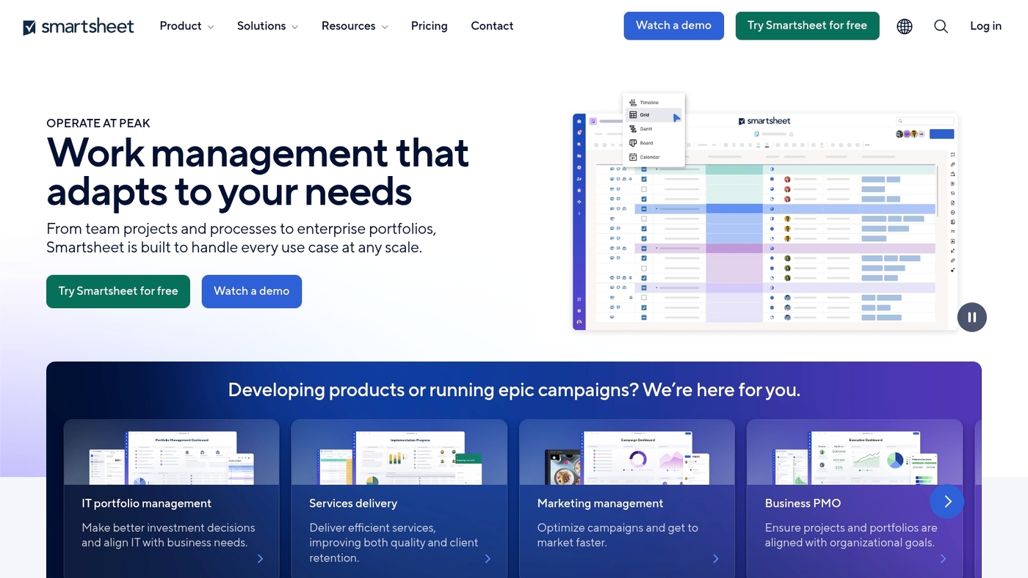Expand the Resources navigation menu
Image resolution: width=1028 pixels, height=578 pixels.
click(354, 26)
